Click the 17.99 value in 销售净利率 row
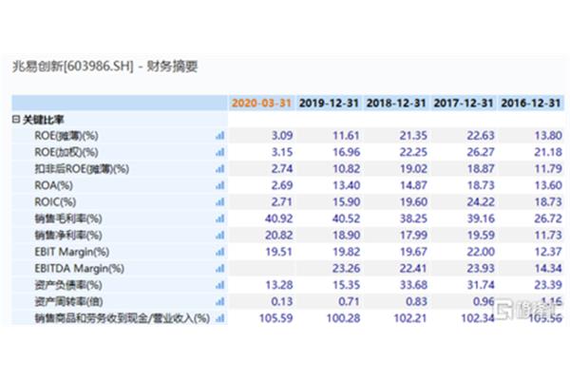The image size is (570, 380). point(413,236)
